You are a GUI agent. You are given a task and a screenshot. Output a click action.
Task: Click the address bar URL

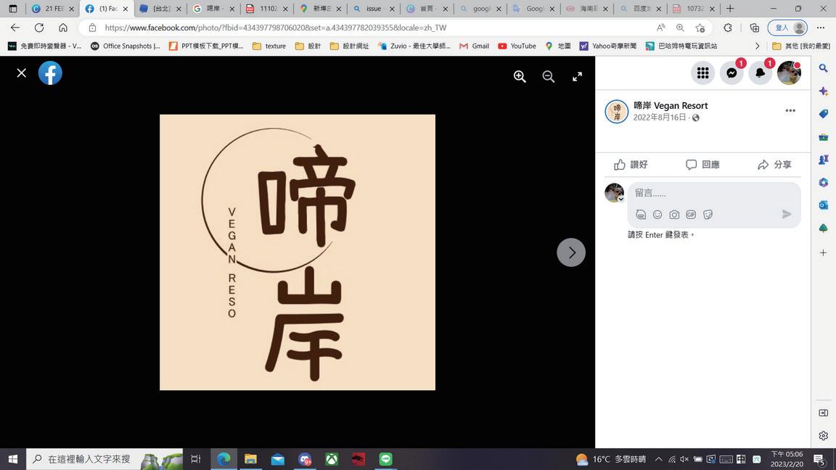coord(275,28)
